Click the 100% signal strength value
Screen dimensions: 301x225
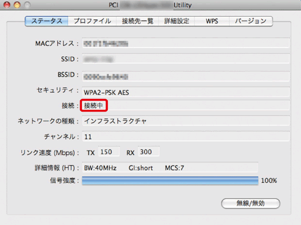coord(269,180)
